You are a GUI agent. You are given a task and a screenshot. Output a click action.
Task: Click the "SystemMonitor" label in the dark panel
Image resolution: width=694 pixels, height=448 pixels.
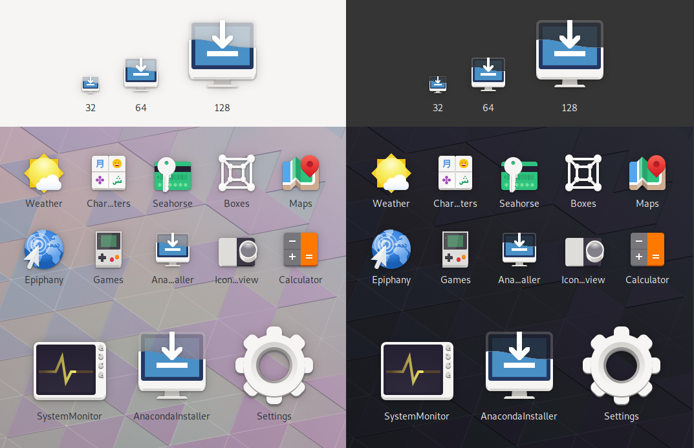click(417, 416)
